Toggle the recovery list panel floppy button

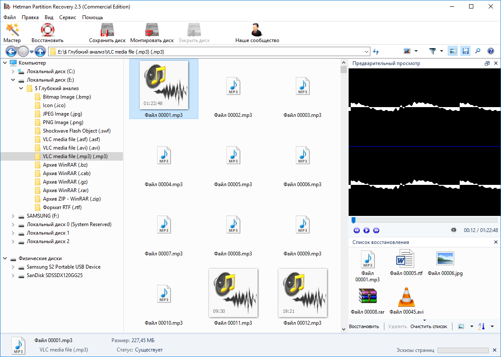pyautogui.click(x=465, y=51)
